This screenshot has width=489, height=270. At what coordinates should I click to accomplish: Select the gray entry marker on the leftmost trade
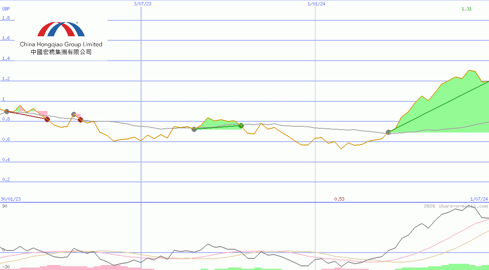6,111
